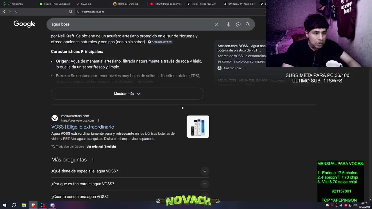Show the taskbar clock and calendar
372x209 pixels.
tap(364, 205)
